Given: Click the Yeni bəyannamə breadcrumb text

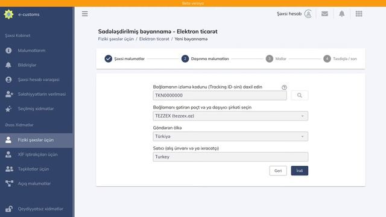Looking at the screenshot, I should 191,39.
